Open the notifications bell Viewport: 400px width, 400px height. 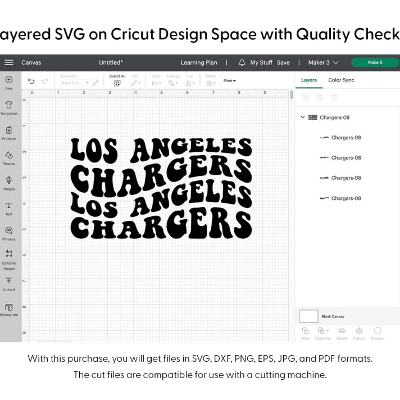[242, 62]
